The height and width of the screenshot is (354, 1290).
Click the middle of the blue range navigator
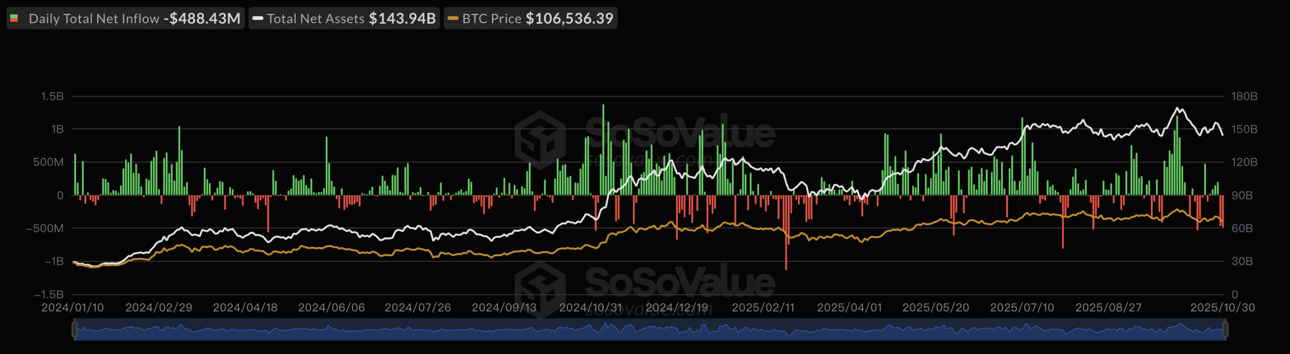(650, 329)
